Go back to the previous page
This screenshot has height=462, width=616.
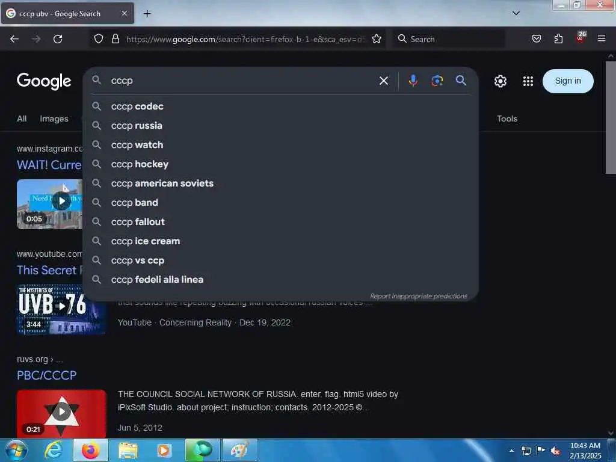coord(14,39)
